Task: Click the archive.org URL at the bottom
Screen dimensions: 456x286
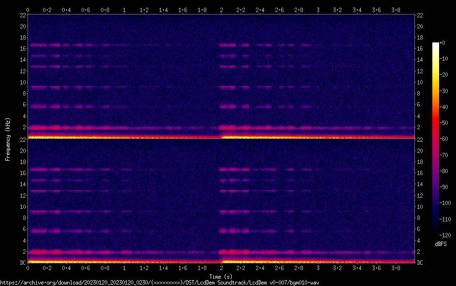Action: [159, 282]
